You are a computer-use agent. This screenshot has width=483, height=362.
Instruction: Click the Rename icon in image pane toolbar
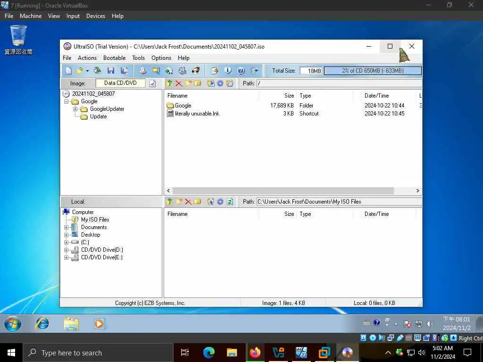[x=198, y=83]
